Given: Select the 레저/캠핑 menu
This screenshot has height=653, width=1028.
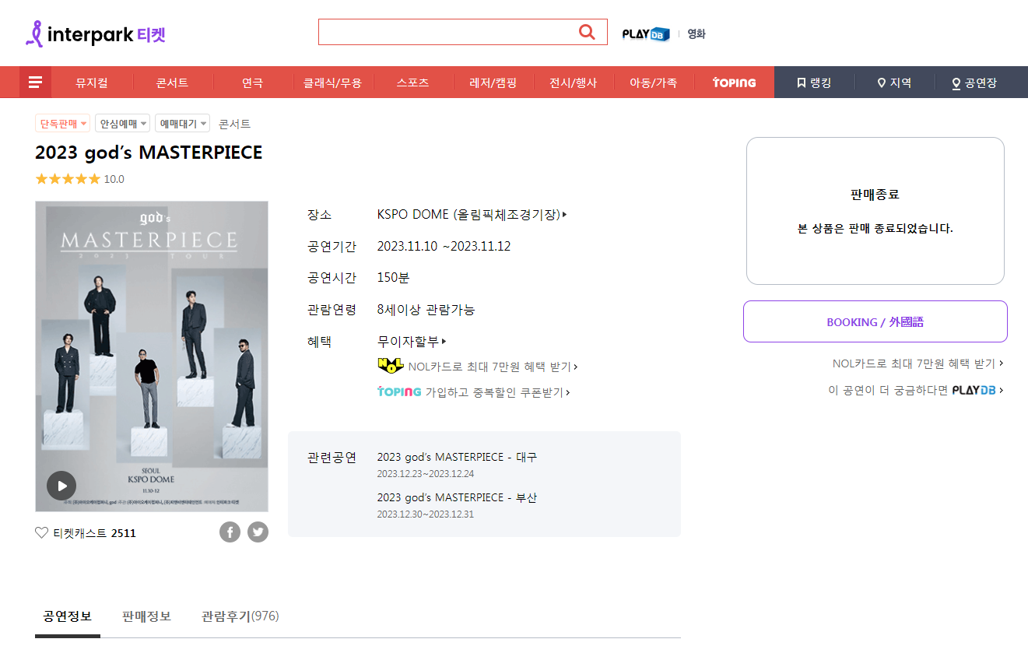Looking at the screenshot, I should coord(493,83).
